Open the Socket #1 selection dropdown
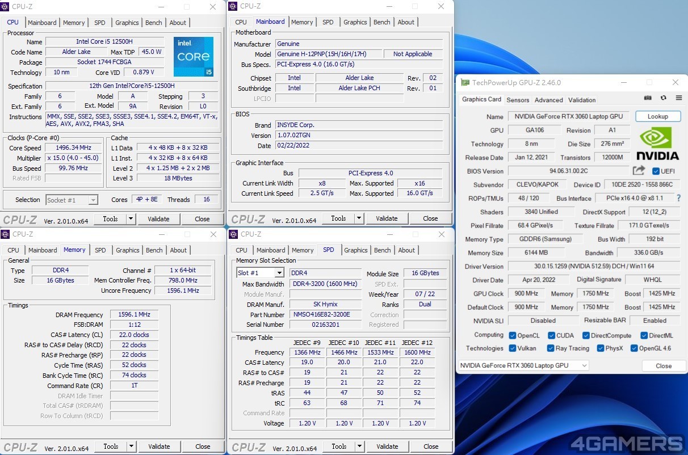The width and height of the screenshot is (688, 455). pyautogui.click(x=72, y=200)
